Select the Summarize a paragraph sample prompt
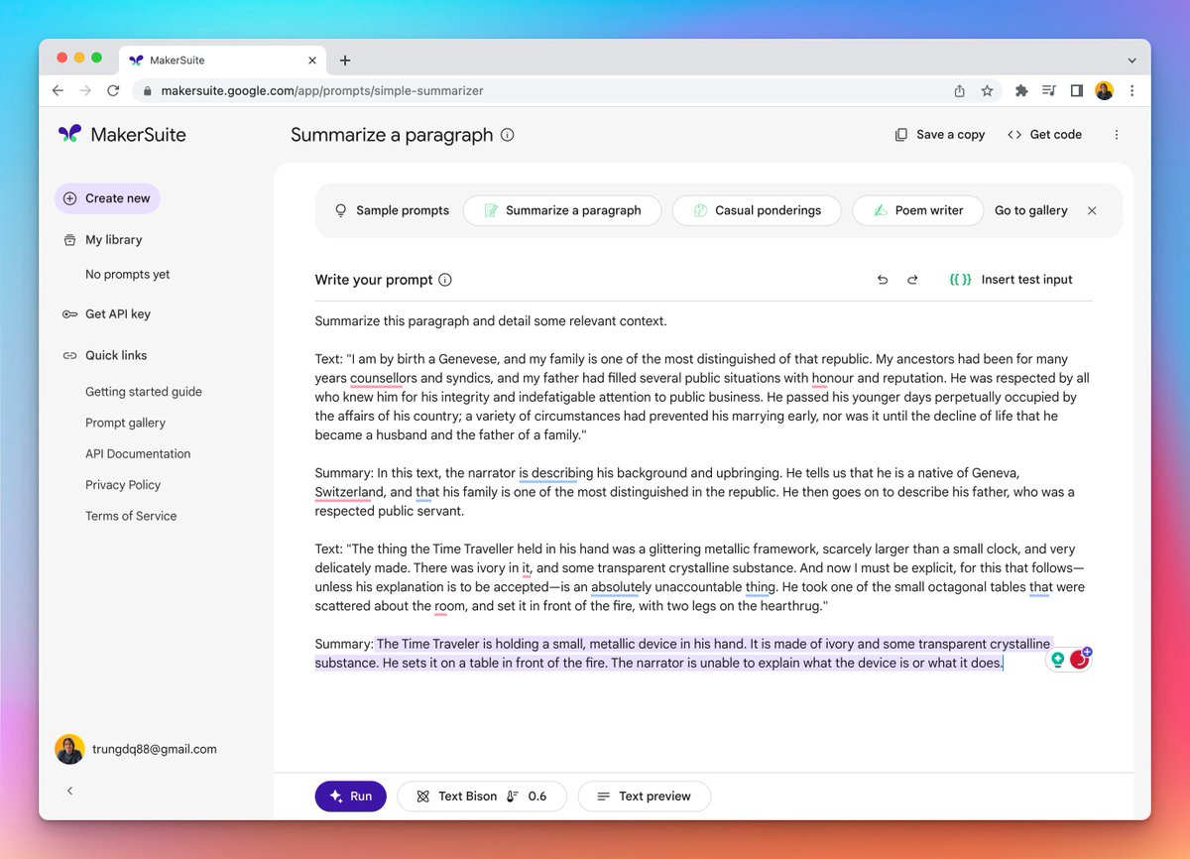Image resolution: width=1190 pixels, height=859 pixels. click(x=562, y=210)
